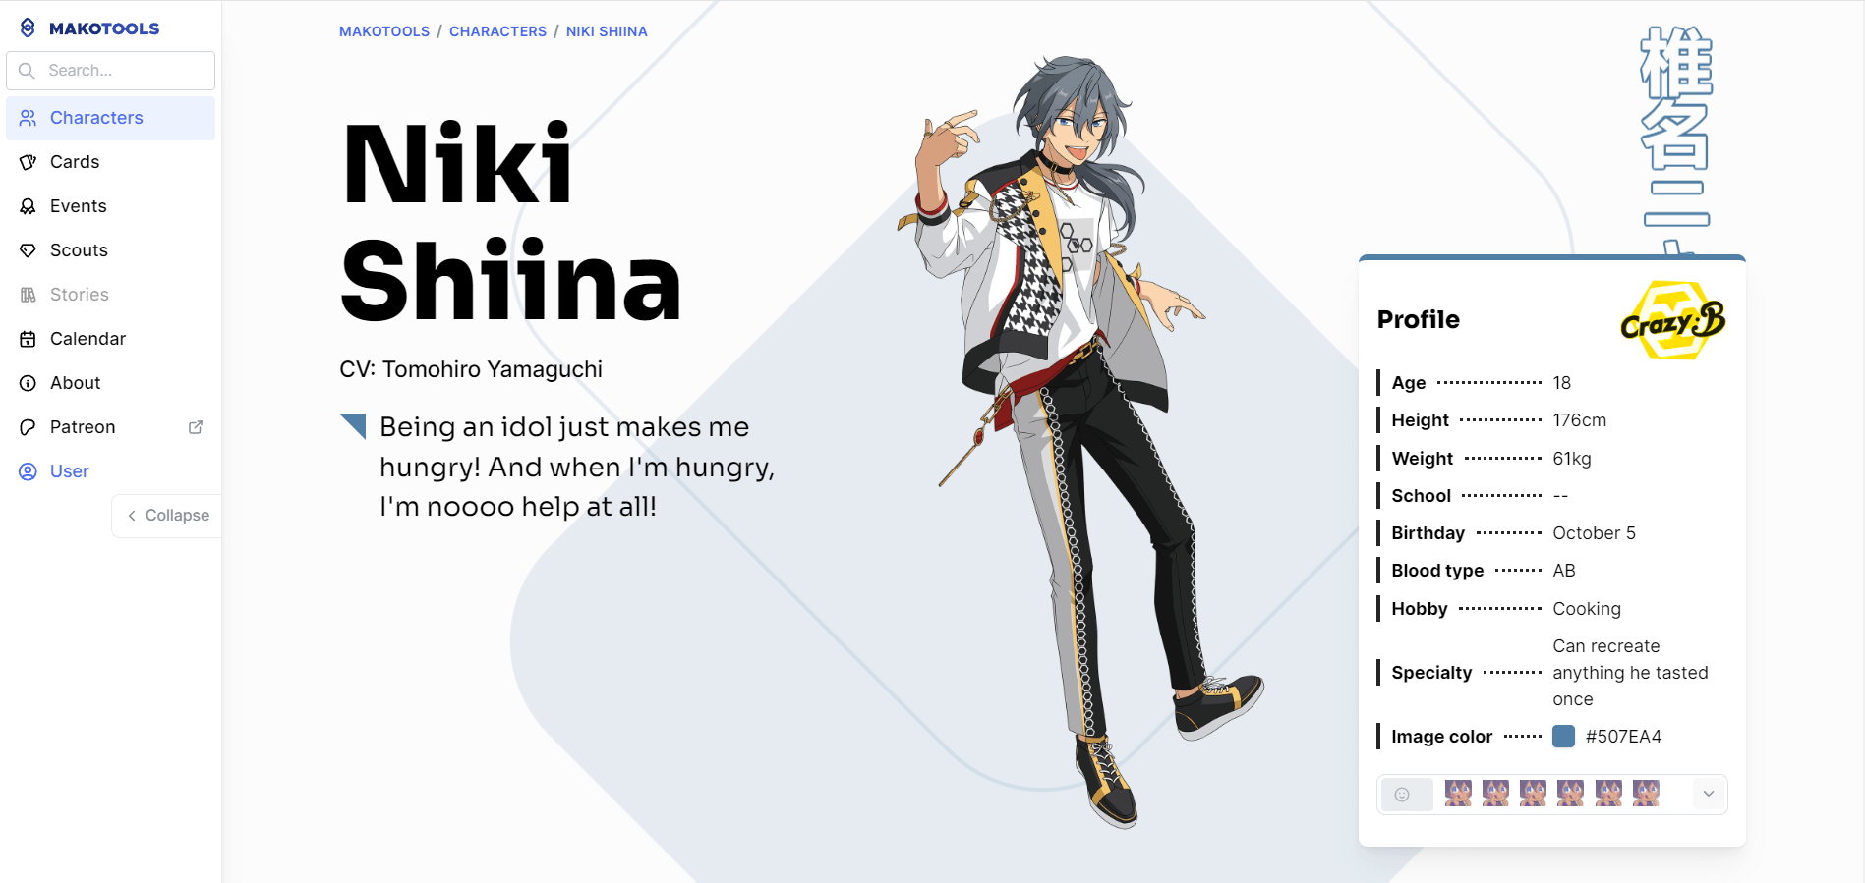This screenshot has width=1865, height=883.
Task: Click the MakoTools logo icon
Action: (x=28, y=28)
